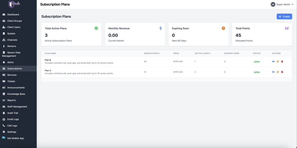Click the edit pencil icon for Plan B

278,61
